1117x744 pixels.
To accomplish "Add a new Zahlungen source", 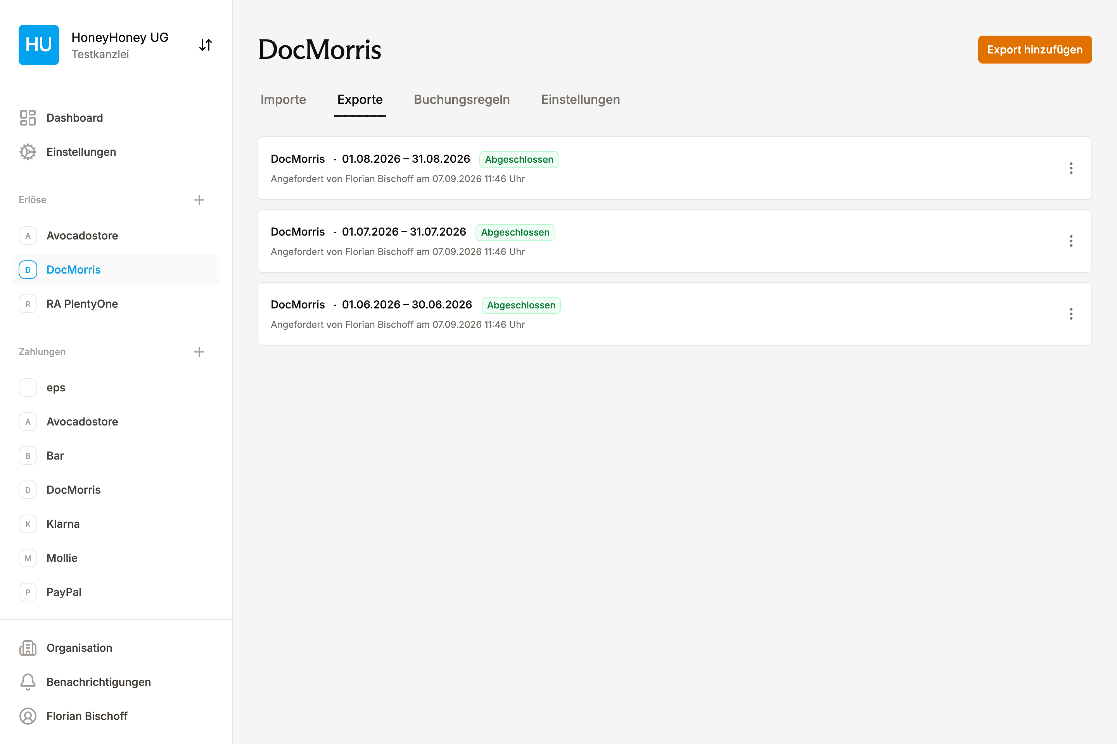I will tap(199, 351).
